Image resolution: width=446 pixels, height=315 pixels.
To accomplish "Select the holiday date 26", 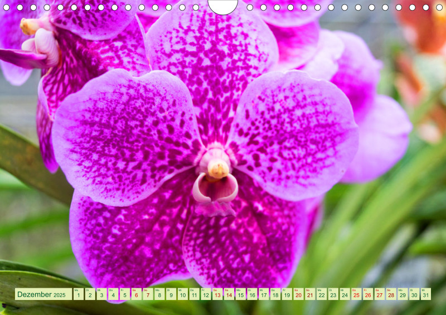I will [x=368, y=294].
